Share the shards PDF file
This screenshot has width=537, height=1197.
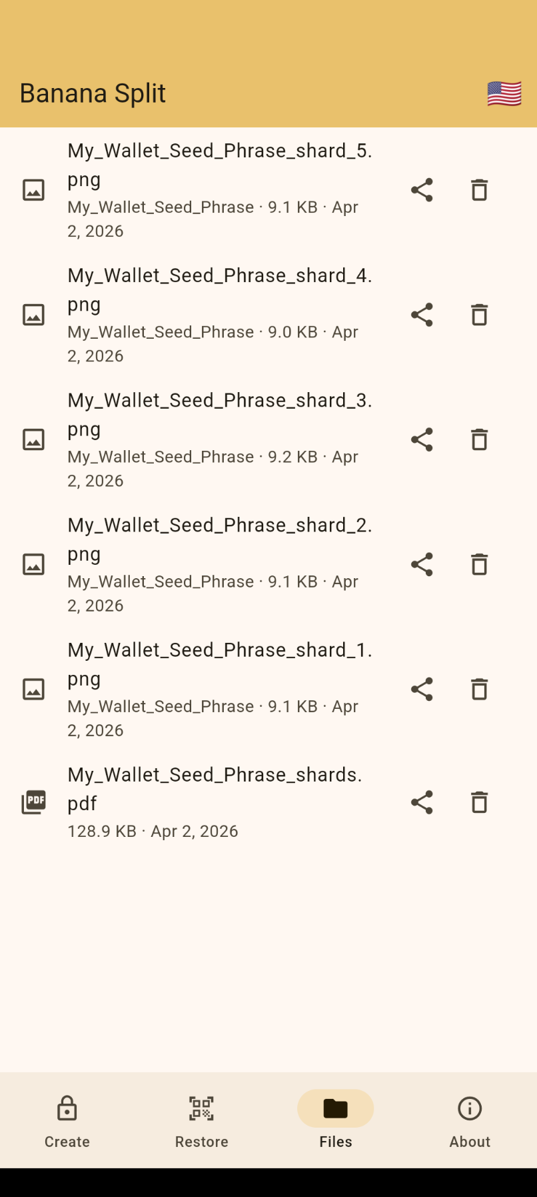coord(422,802)
